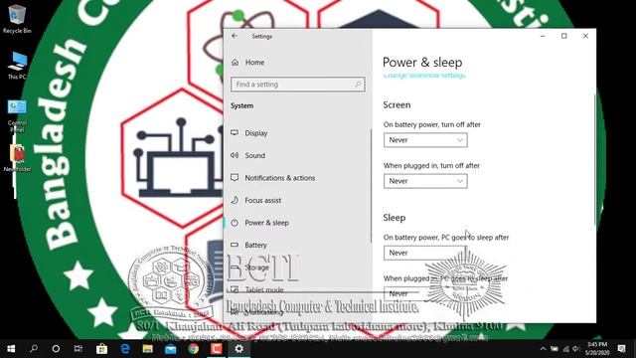Click the Notifications & actions icon
This screenshot has height=358, width=636.
(x=235, y=177)
